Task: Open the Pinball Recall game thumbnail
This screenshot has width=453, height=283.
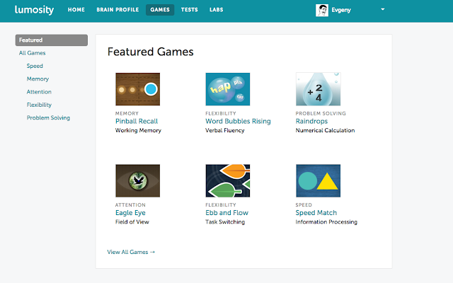Action: pyautogui.click(x=138, y=89)
